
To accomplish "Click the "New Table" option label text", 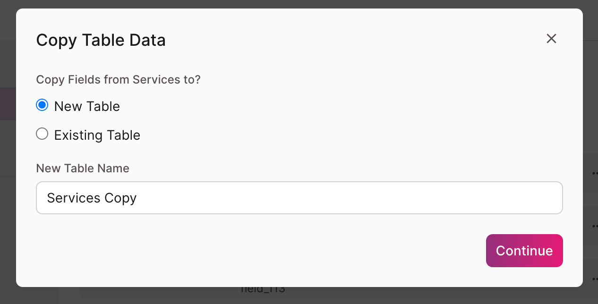I will point(87,107).
